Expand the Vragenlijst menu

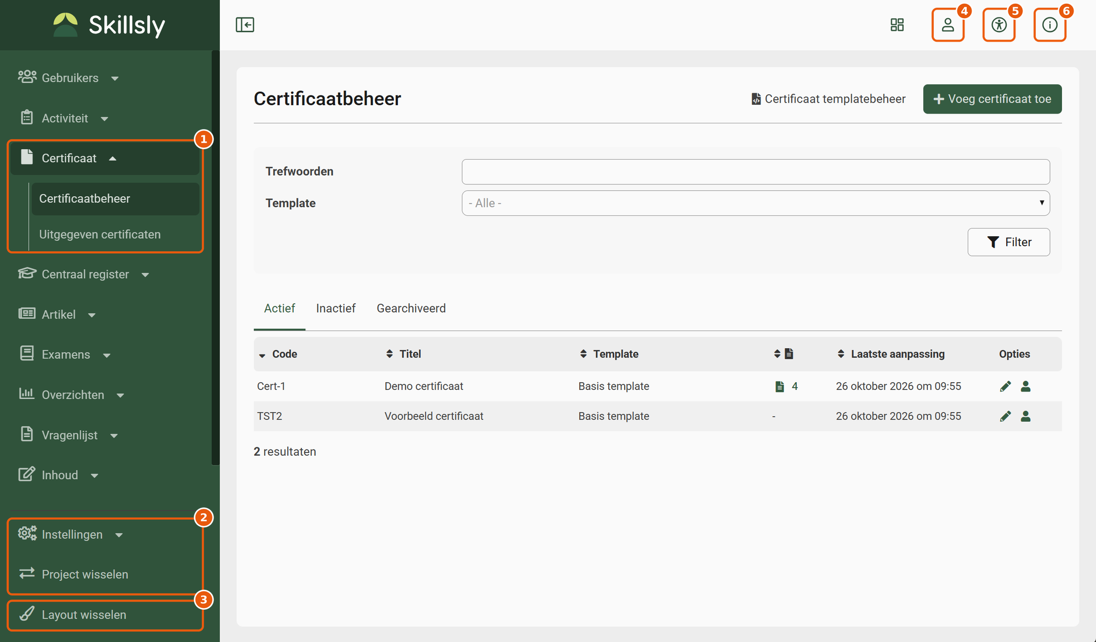(68, 435)
